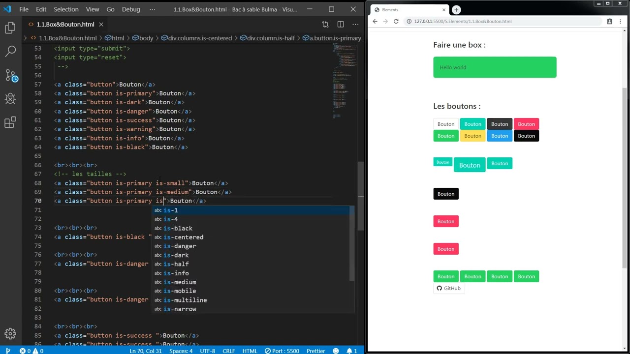The image size is (630, 354).
Task: Click UTF-8 encoding in status bar
Action: [207, 351]
